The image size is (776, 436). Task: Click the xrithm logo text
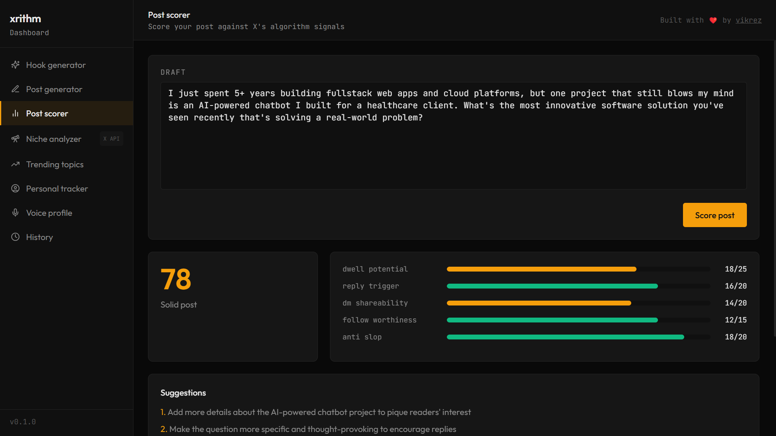click(25, 19)
